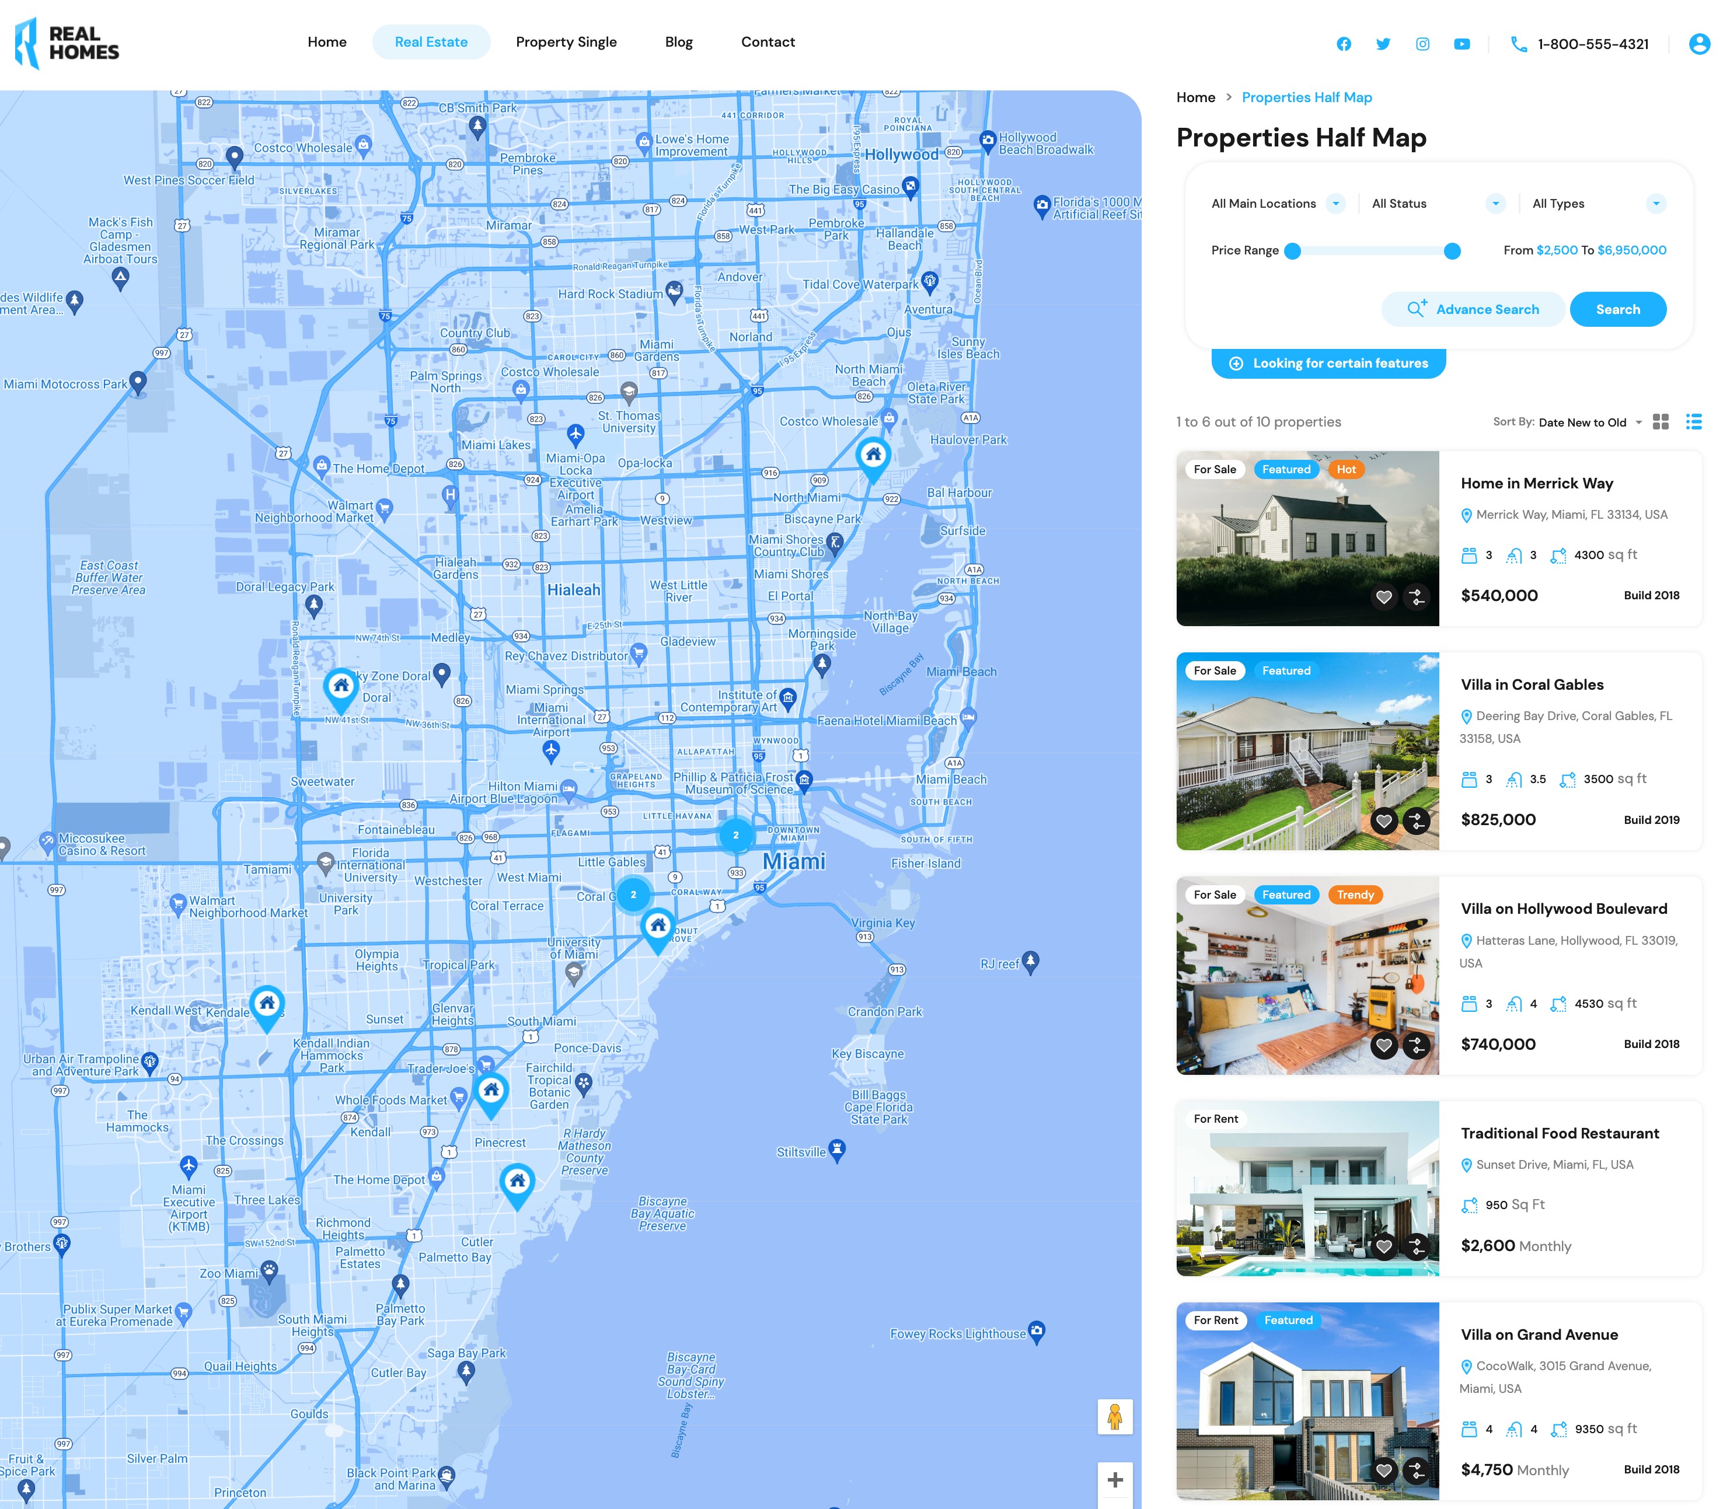Toggle compare on Villa in Coral Gables
The height and width of the screenshot is (1509, 1730).
pos(1417,821)
